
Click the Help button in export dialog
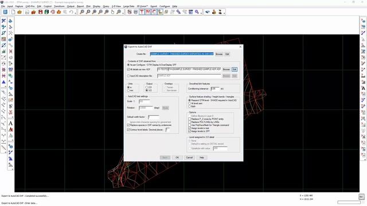click(x=201, y=157)
